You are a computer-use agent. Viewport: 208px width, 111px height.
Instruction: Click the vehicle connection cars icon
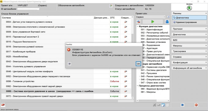tap(139, 22)
